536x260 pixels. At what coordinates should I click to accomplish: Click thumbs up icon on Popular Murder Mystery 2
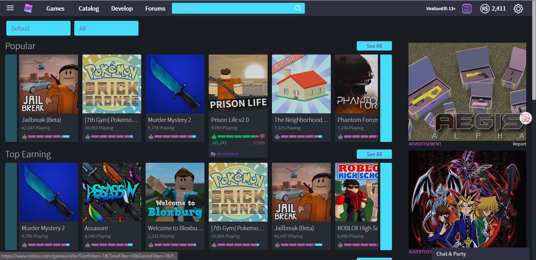151,136
